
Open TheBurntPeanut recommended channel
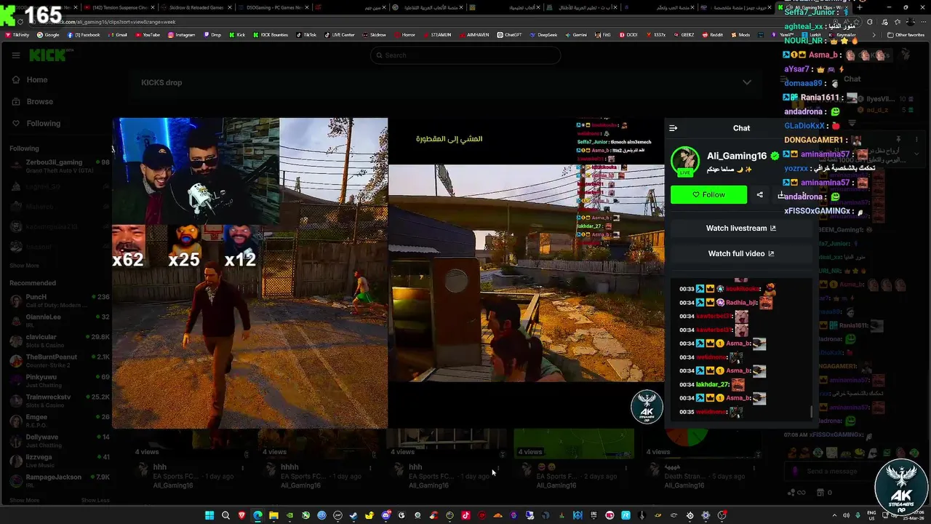[60, 361]
